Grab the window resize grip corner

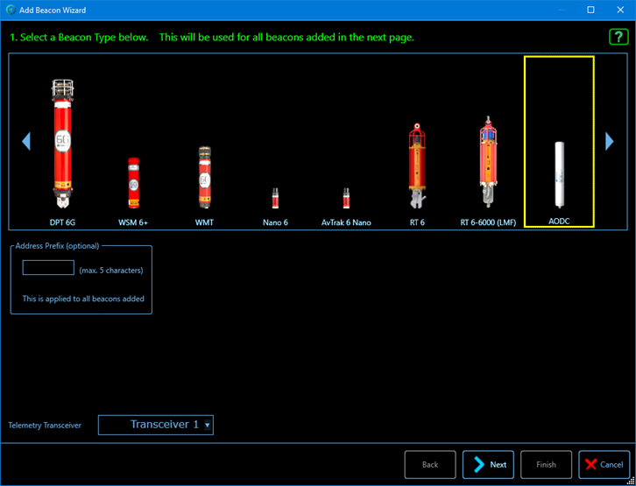pos(631,481)
